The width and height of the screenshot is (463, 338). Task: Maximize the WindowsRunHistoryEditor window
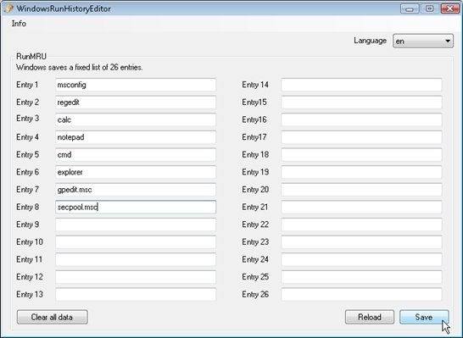pyautogui.click(x=430, y=8)
